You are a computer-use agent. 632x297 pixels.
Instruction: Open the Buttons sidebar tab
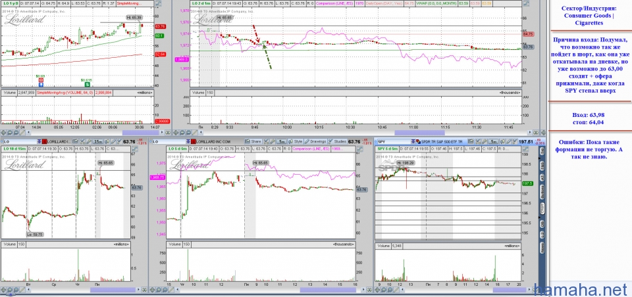point(542,193)
